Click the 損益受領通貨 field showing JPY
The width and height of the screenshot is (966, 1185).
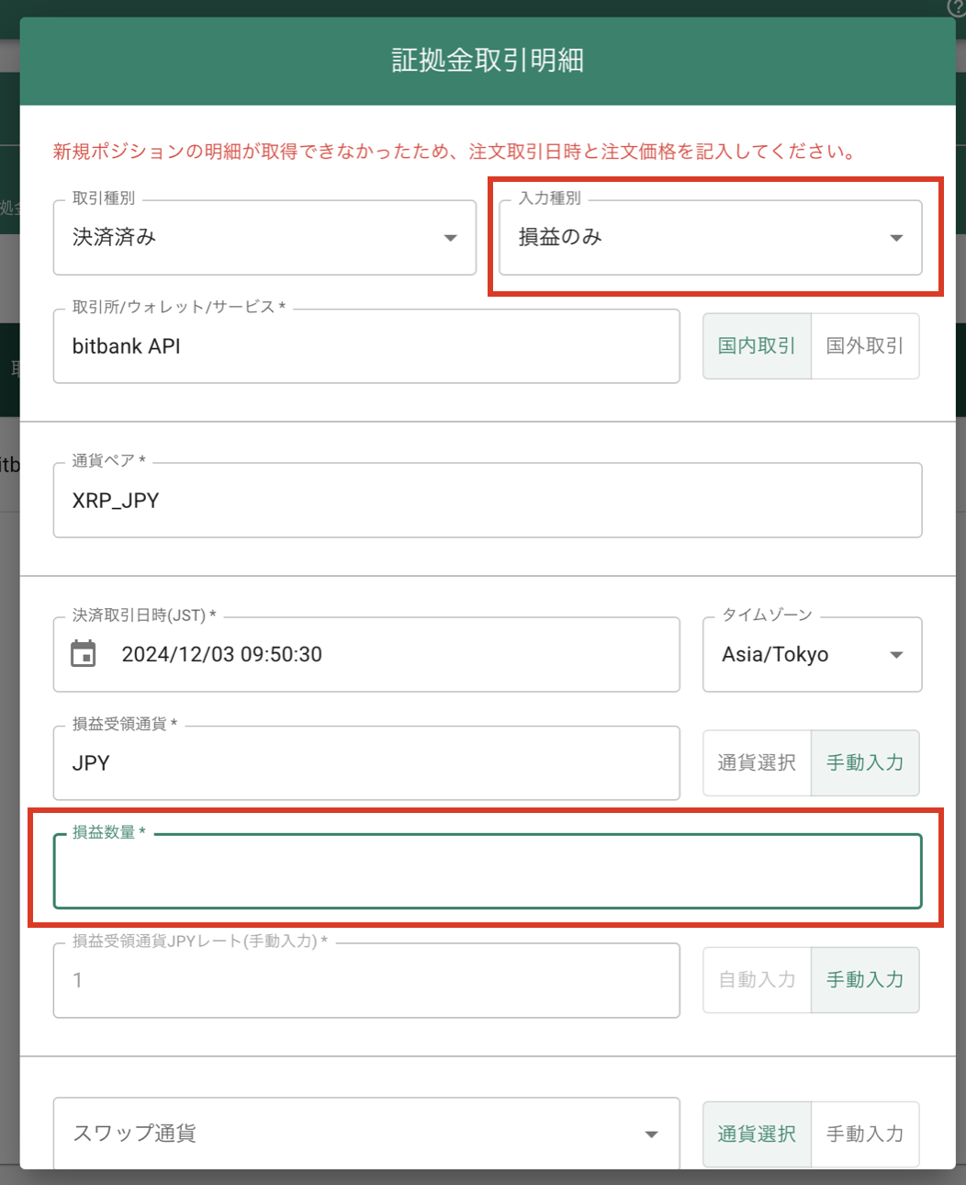tap(366, 763)
